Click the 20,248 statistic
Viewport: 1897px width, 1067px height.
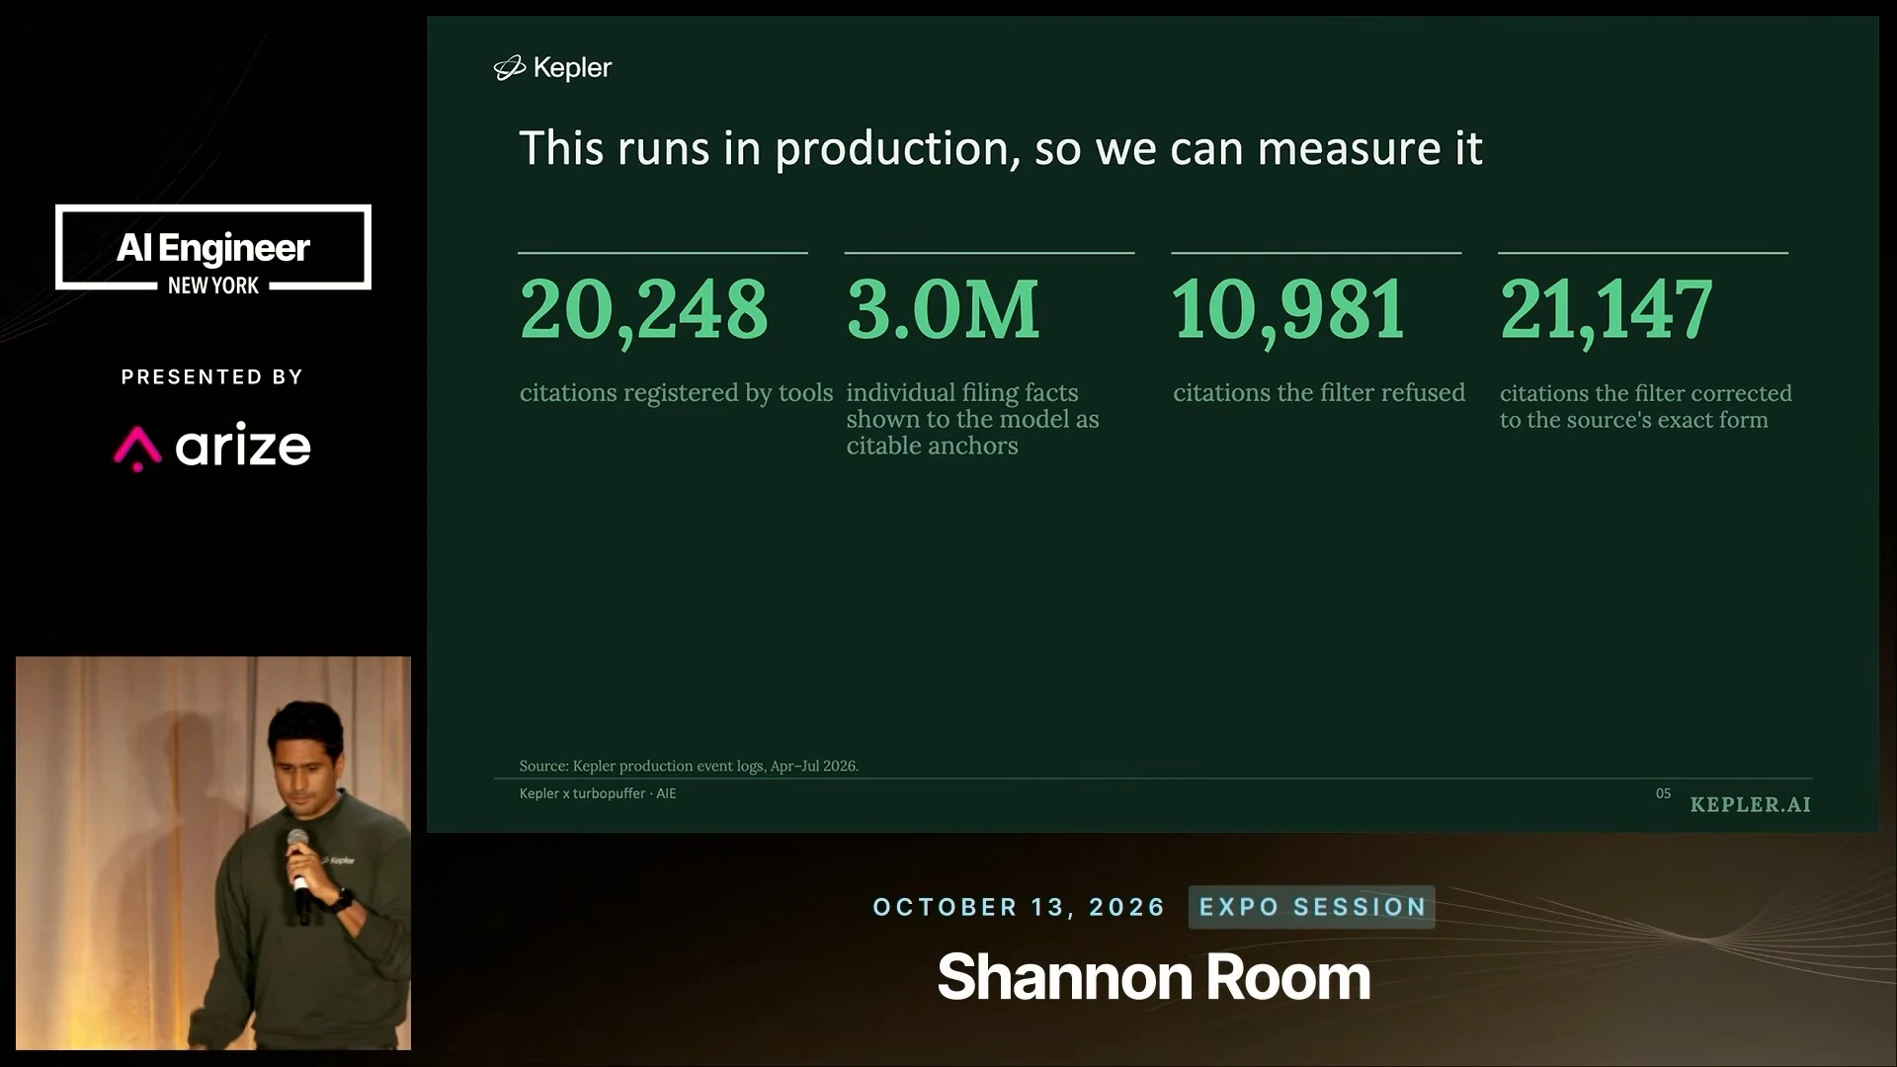[x=644, y=311]
